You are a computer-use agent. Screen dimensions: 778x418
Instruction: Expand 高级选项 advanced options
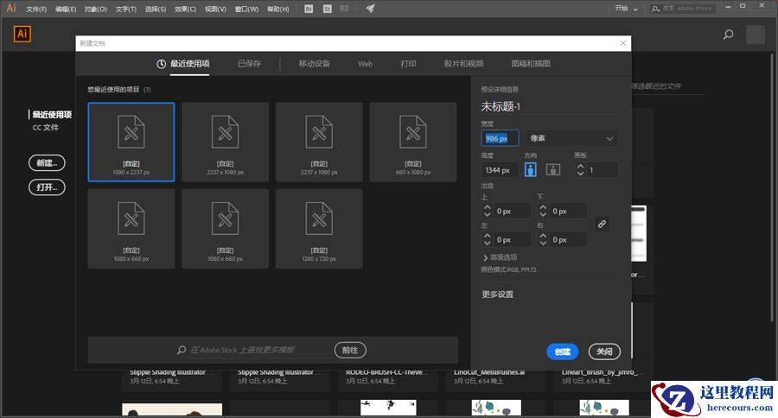(501, 257)
